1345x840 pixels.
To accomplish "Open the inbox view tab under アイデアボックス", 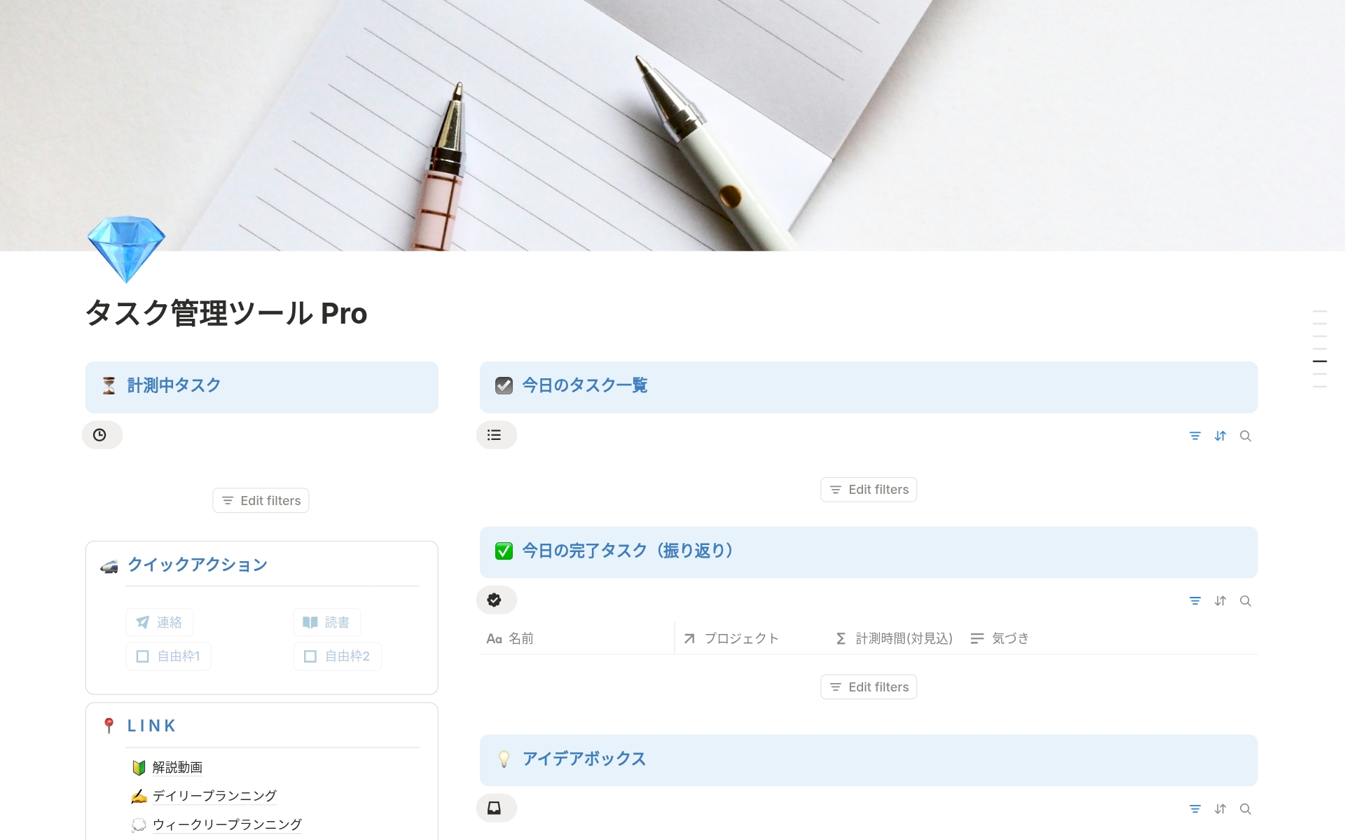I will (497, 808).
